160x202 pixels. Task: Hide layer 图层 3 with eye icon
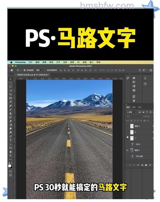127,150
